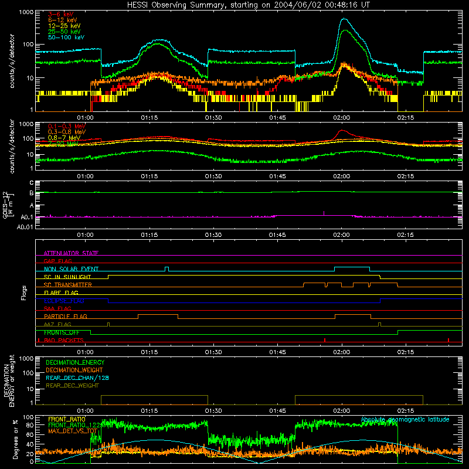Image resolution: width=469 pixels, height=469 pixels.
Task: Select the red 3-6 keV legend label
Action: click(61, 14)
